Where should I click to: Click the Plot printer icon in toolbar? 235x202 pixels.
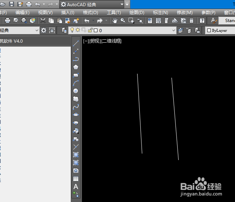click(x=7, y=21)
